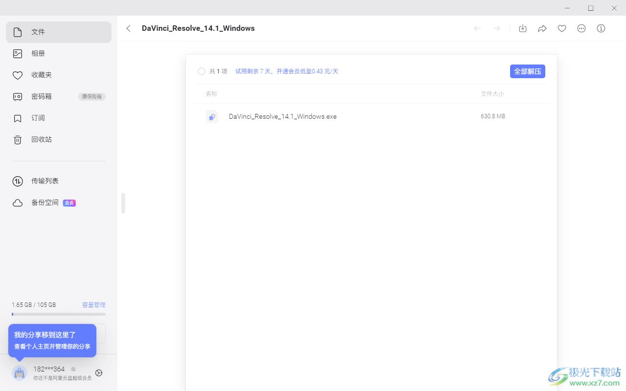Favorite the archive with heart icon
The image size is (626, 391).
coord(562,28)
